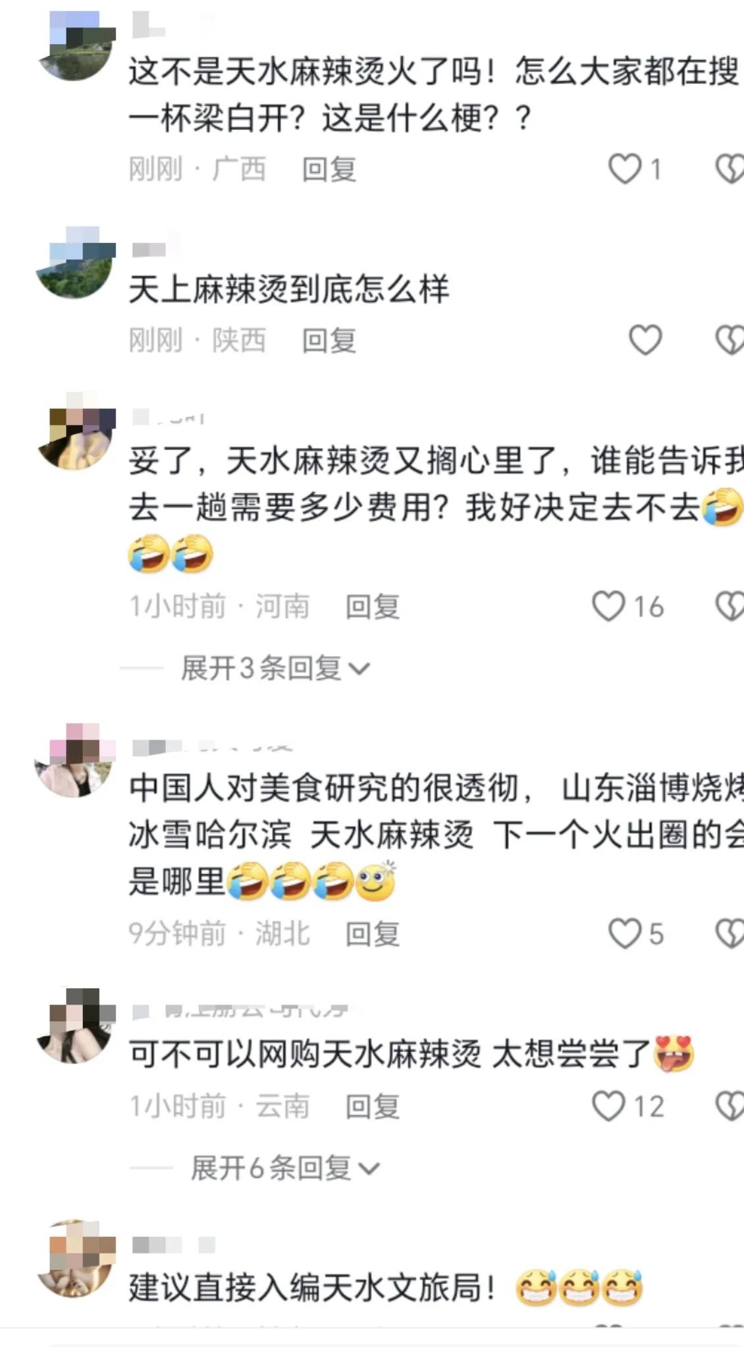Dislike the Shaanxi comment with broken heart
This screenshot has width=744, height=1347.
(x=730, y=341)
